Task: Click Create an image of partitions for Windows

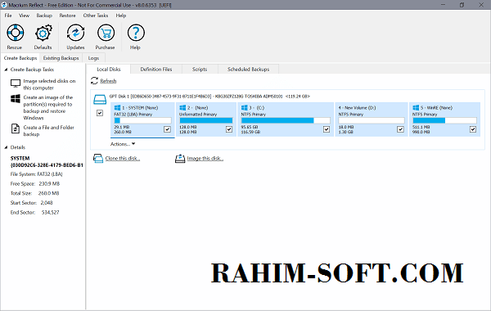Action: pos(48,107)
